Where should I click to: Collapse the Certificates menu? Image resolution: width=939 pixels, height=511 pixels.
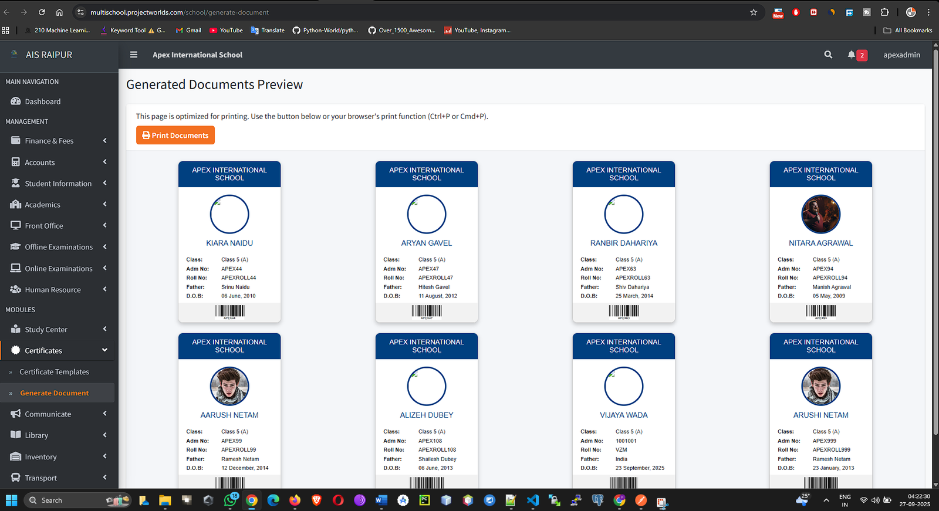pos(58,351)
